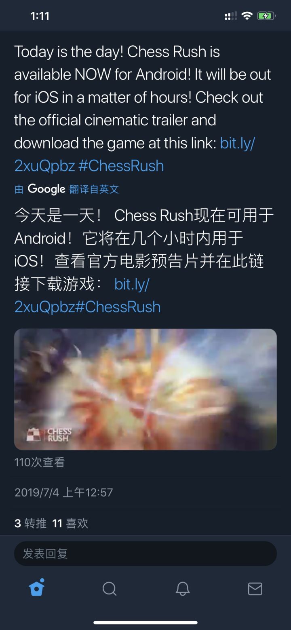This screenshot has height=630, width=291.
Task: Open the Notifications bell icon
Action: 183,589
